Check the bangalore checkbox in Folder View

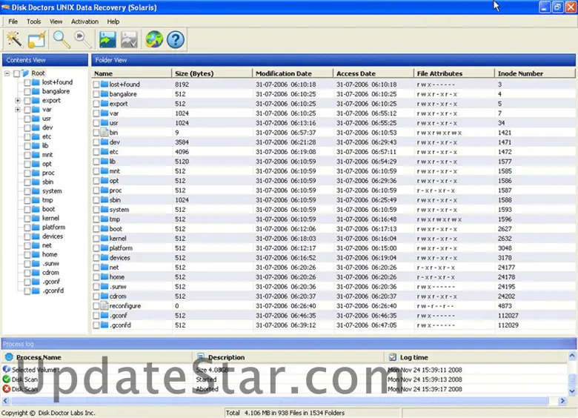click(x=96, y=94)
